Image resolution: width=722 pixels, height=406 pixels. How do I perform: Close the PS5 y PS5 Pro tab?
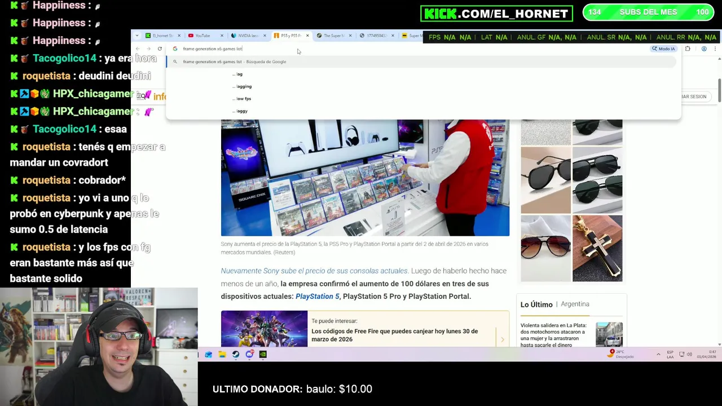click(x=307, y=36)
